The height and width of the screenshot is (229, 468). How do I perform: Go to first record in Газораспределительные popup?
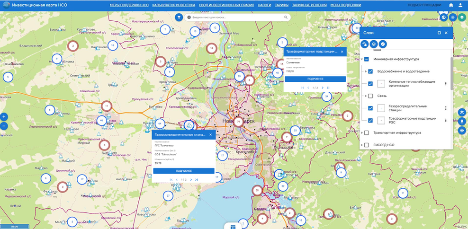171,180
